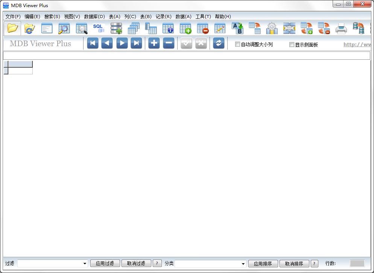Image resolution: width=374 pixels, height=273 pixels.
Task: Open a database file
Action: click(x=12, y=28)
